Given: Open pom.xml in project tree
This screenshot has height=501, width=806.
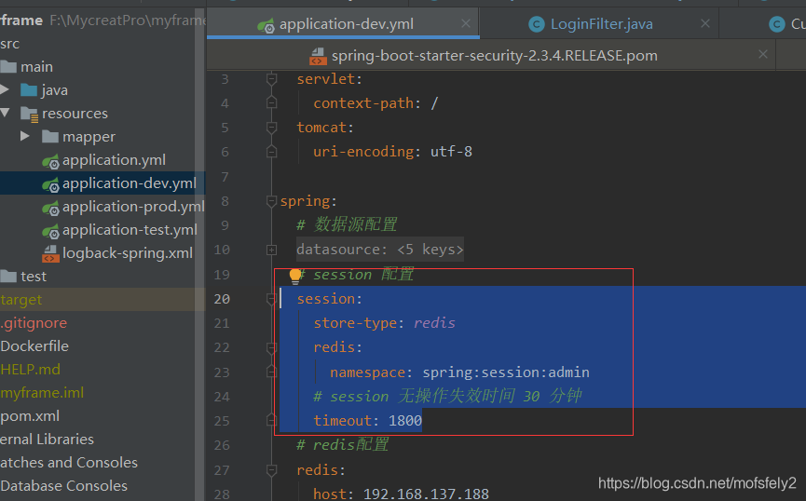Looking at the screenshot, I should [30, 415].
